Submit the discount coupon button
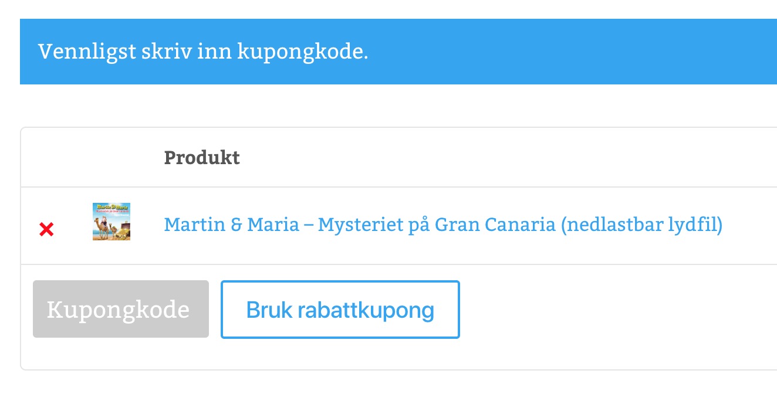This screenshot has width=777, height=401. pyautogui.click(x=340, y=310)
